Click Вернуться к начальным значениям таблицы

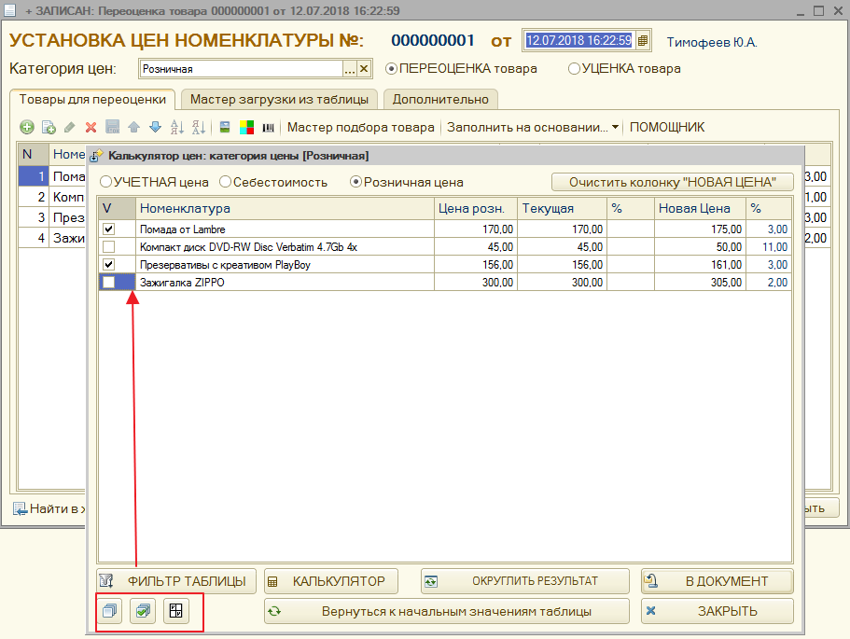pos(447,611)
